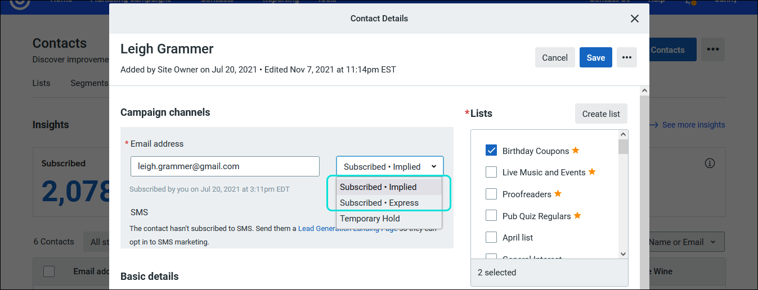Click the 'Subscribed by you on Jul 20, 2021' text
The width and height of the screenshot is (758, 290).
click(x=209, y=189)
